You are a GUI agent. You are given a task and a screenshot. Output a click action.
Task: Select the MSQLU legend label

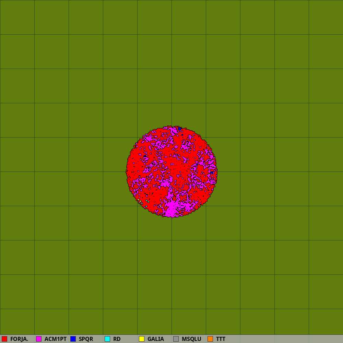(191, 339)
